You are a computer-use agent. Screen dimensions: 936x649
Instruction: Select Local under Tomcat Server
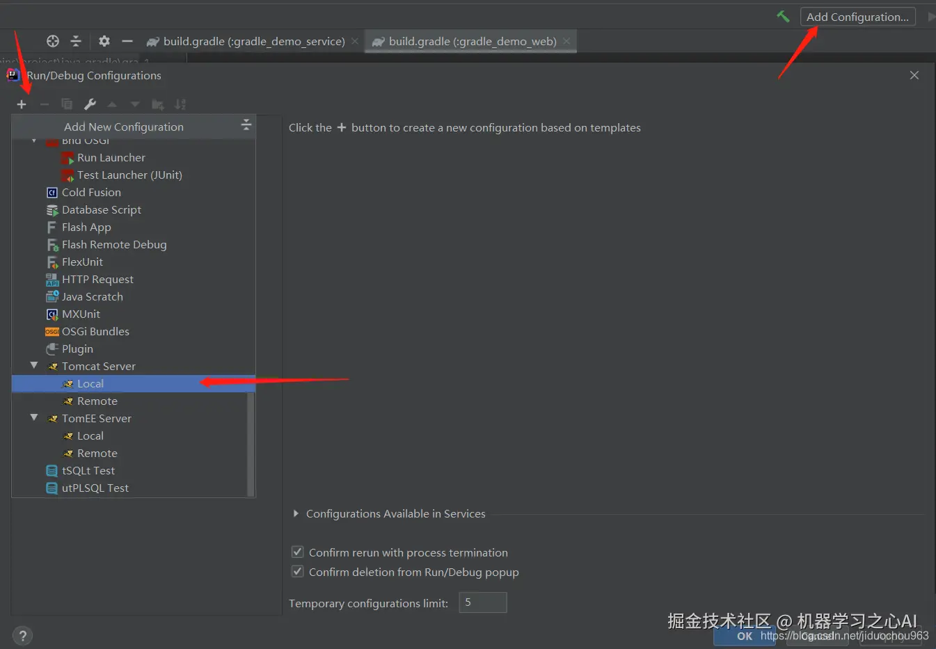[134, 383]
